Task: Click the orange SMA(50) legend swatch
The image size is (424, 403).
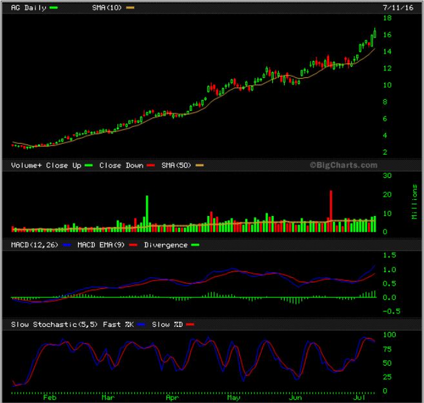Action: pos(199,166)
